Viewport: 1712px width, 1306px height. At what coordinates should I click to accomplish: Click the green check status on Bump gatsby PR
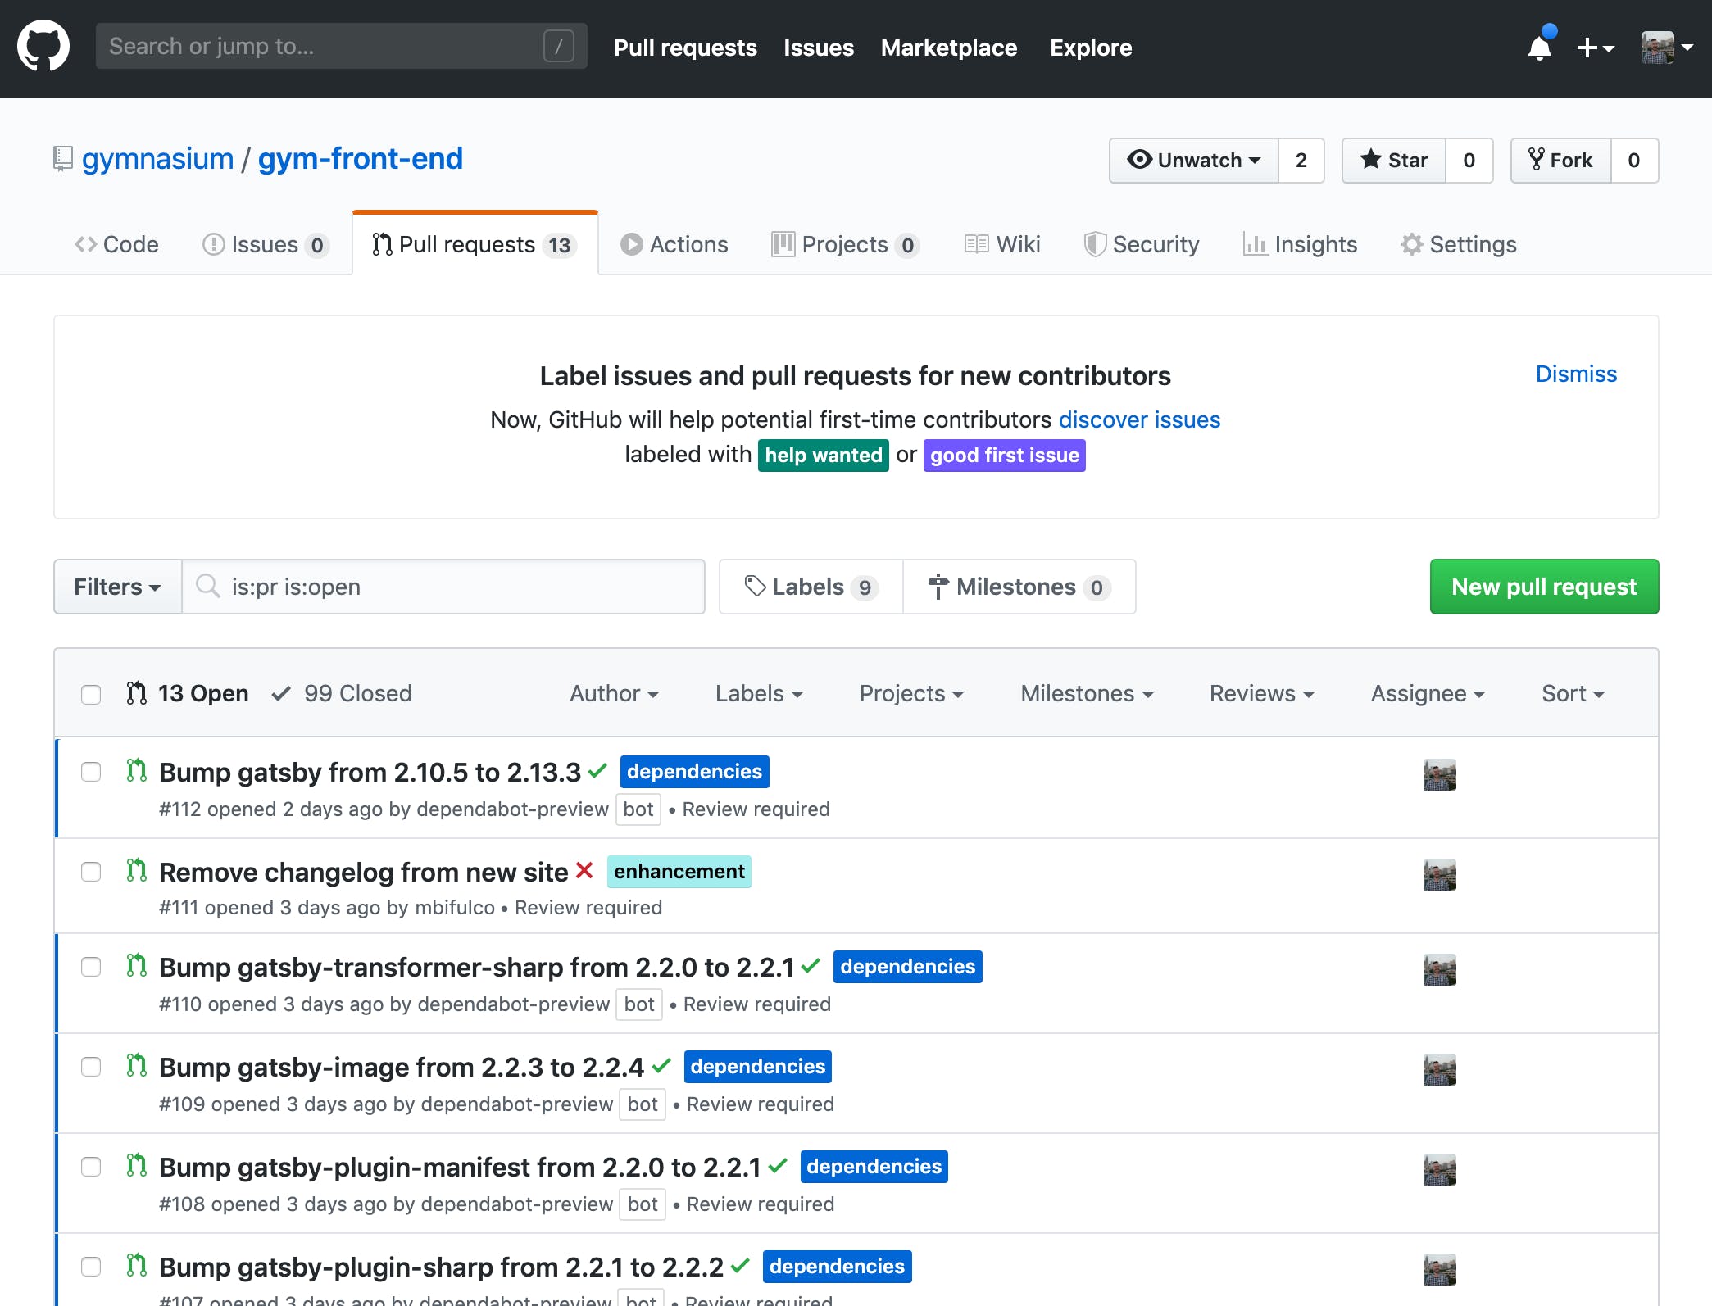click(x=598, y=770)
